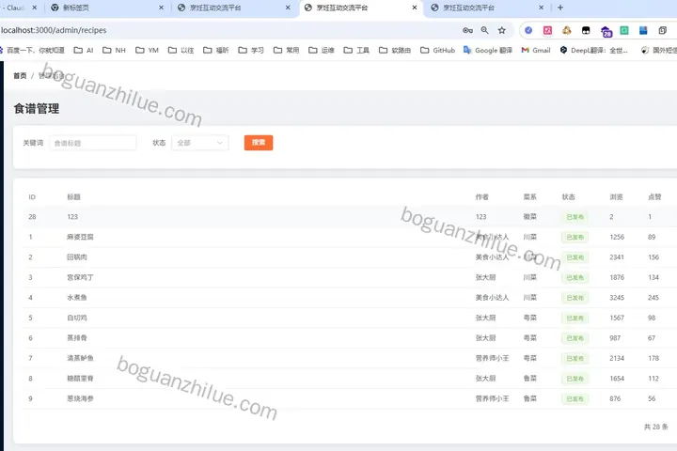677x451 pixels.
Task: Click the ID column header
Action: 32,196
